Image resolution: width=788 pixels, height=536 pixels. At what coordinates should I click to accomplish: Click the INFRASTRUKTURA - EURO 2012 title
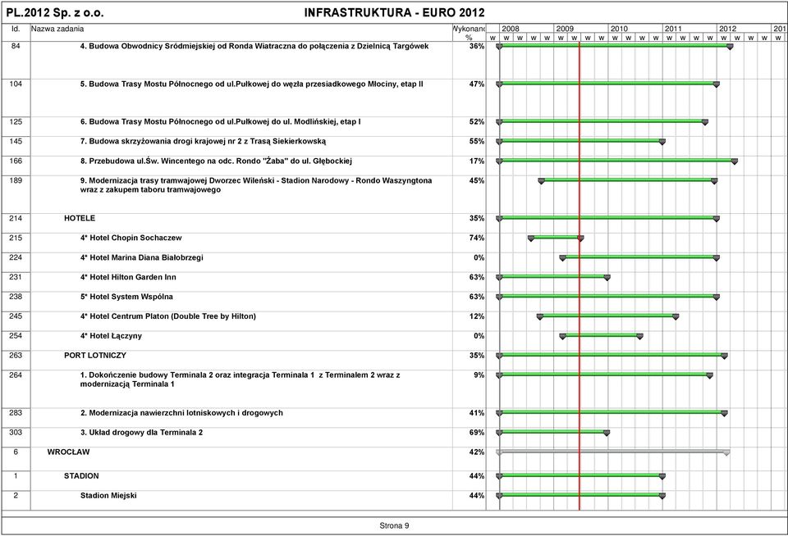pos(395,12)
